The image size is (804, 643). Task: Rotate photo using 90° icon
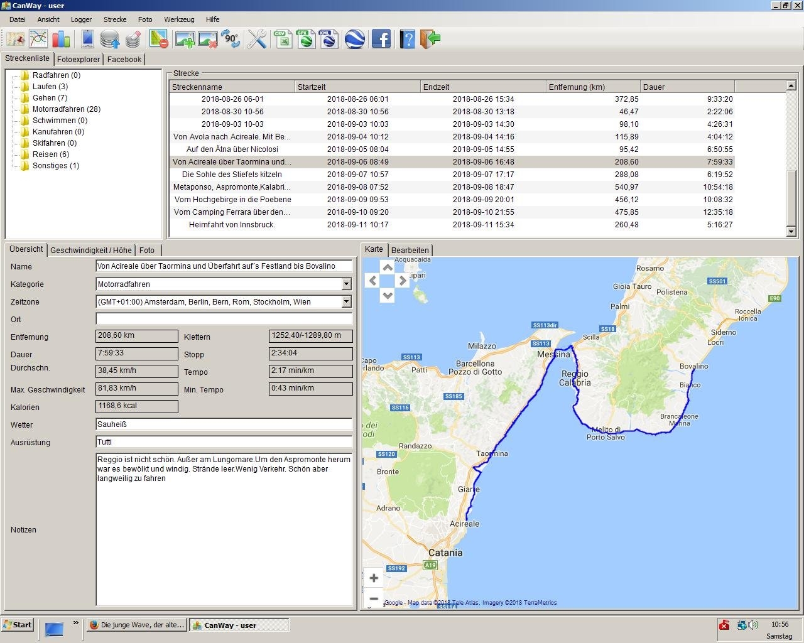click(x=231, y=39)
